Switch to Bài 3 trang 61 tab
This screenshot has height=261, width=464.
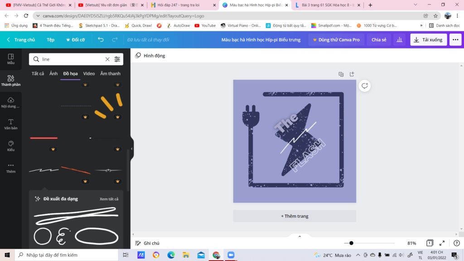[328, 5]
